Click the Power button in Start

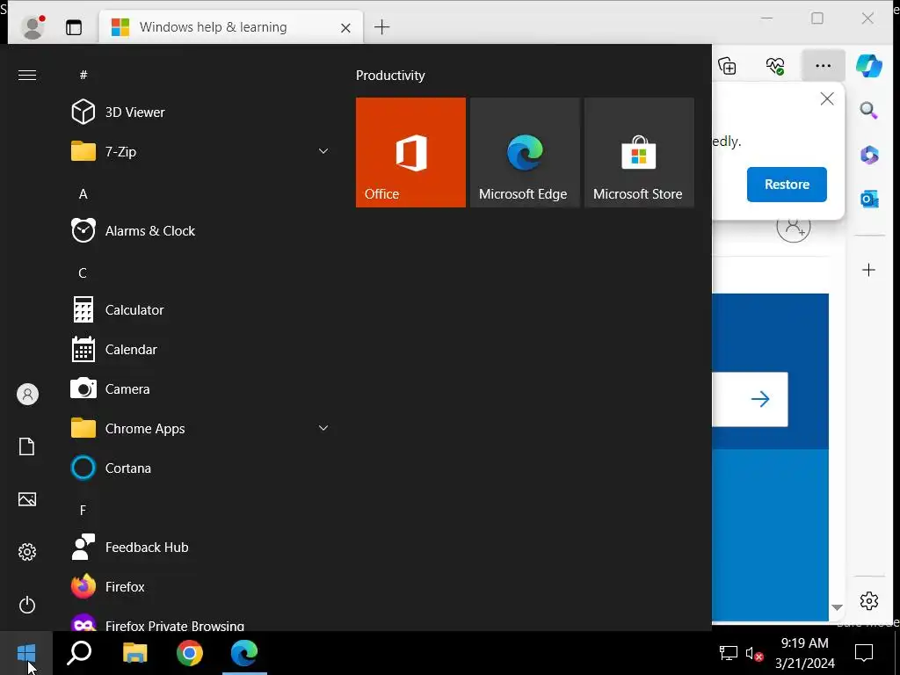tap(27, 605)
